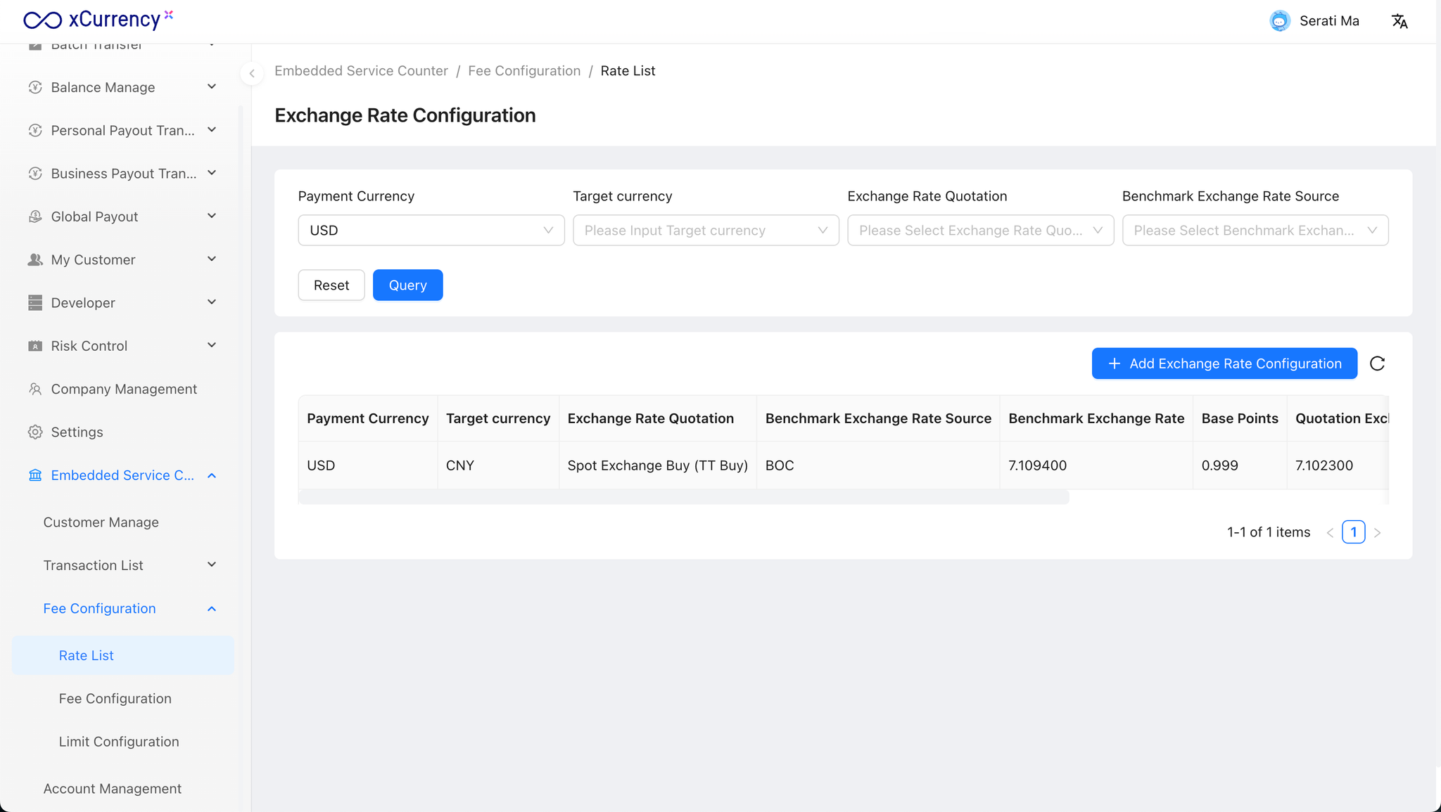Open the Customer Manage menu item
Viewport: 1441px width, 812px height.
101,522
